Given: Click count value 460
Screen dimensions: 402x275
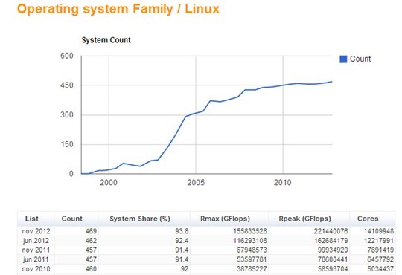Looking at the screenshot, I should pos(91,269).
